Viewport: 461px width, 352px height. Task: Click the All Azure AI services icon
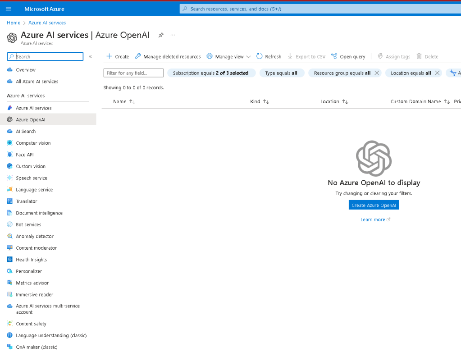pos(10,82)
